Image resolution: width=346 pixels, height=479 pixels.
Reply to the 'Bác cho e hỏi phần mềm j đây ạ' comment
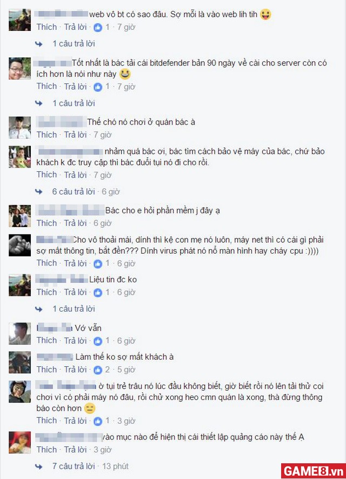[x=75, y=223]
